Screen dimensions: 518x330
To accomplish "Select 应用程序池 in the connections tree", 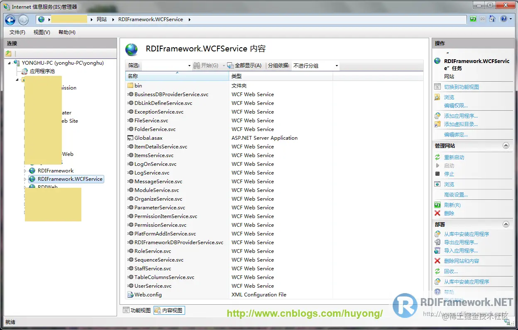I will 42,71.
